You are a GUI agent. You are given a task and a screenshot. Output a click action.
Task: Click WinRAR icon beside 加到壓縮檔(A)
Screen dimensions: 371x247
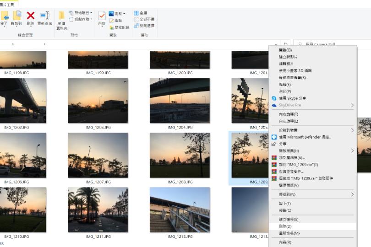[x=274, y=158]
